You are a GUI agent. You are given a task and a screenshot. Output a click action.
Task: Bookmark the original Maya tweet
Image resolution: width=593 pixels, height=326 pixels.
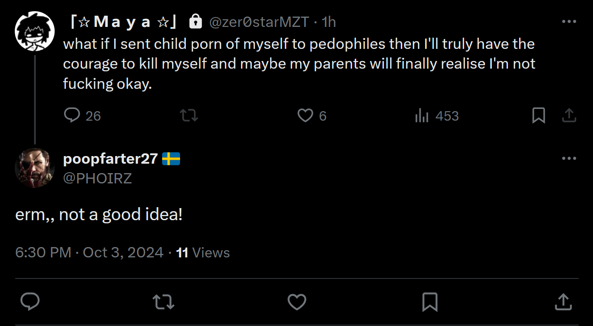538,116
